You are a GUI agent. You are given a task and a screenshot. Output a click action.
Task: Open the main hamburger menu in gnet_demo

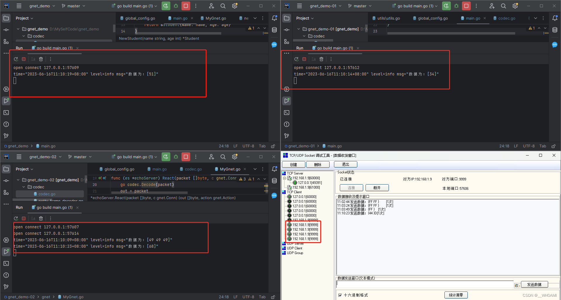point(19,6)
